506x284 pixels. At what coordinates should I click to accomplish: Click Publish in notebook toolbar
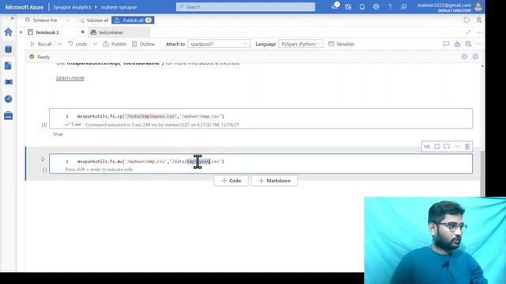point(115,44)
